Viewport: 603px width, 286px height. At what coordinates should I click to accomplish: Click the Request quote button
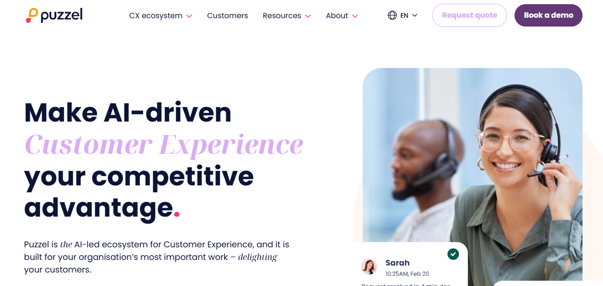[x=469, y=15]
